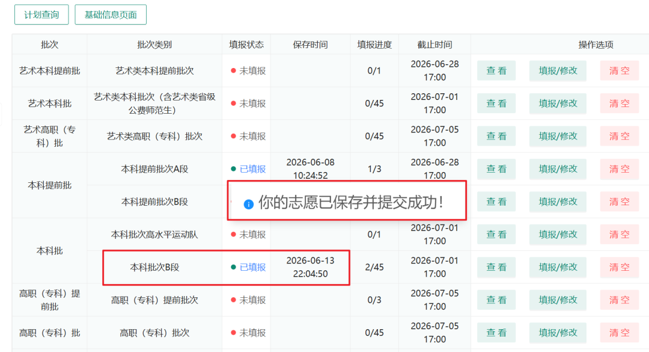Click 填报/修改 for 高职（专科）批次 row
649x352 pixels.
pos(558,333)
